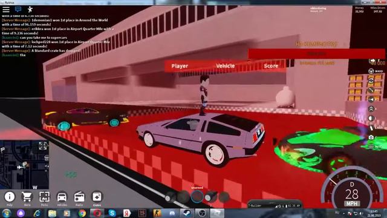
Task: Open the Roblox hamburger menu
Action: click(6, 10)
